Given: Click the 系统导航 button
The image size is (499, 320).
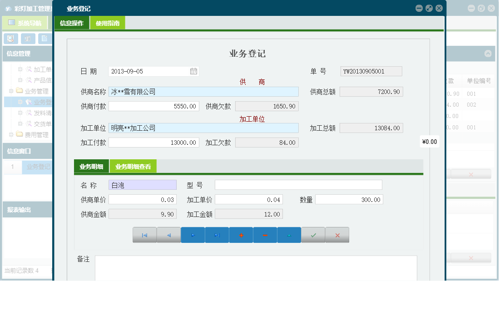Looking at the screenshot, I should [27, 22].
